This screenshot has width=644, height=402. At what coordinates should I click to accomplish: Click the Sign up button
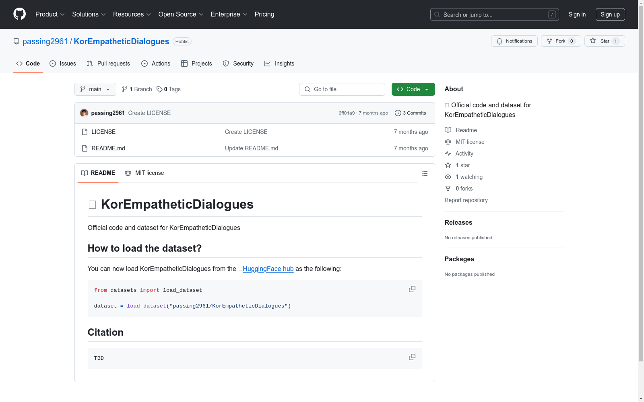coord(610,14)
